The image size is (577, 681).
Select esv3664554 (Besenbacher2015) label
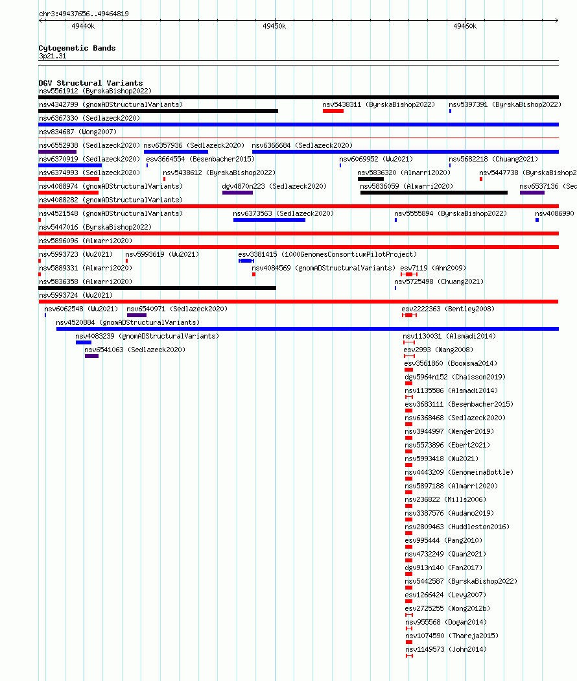pos(200,160)
